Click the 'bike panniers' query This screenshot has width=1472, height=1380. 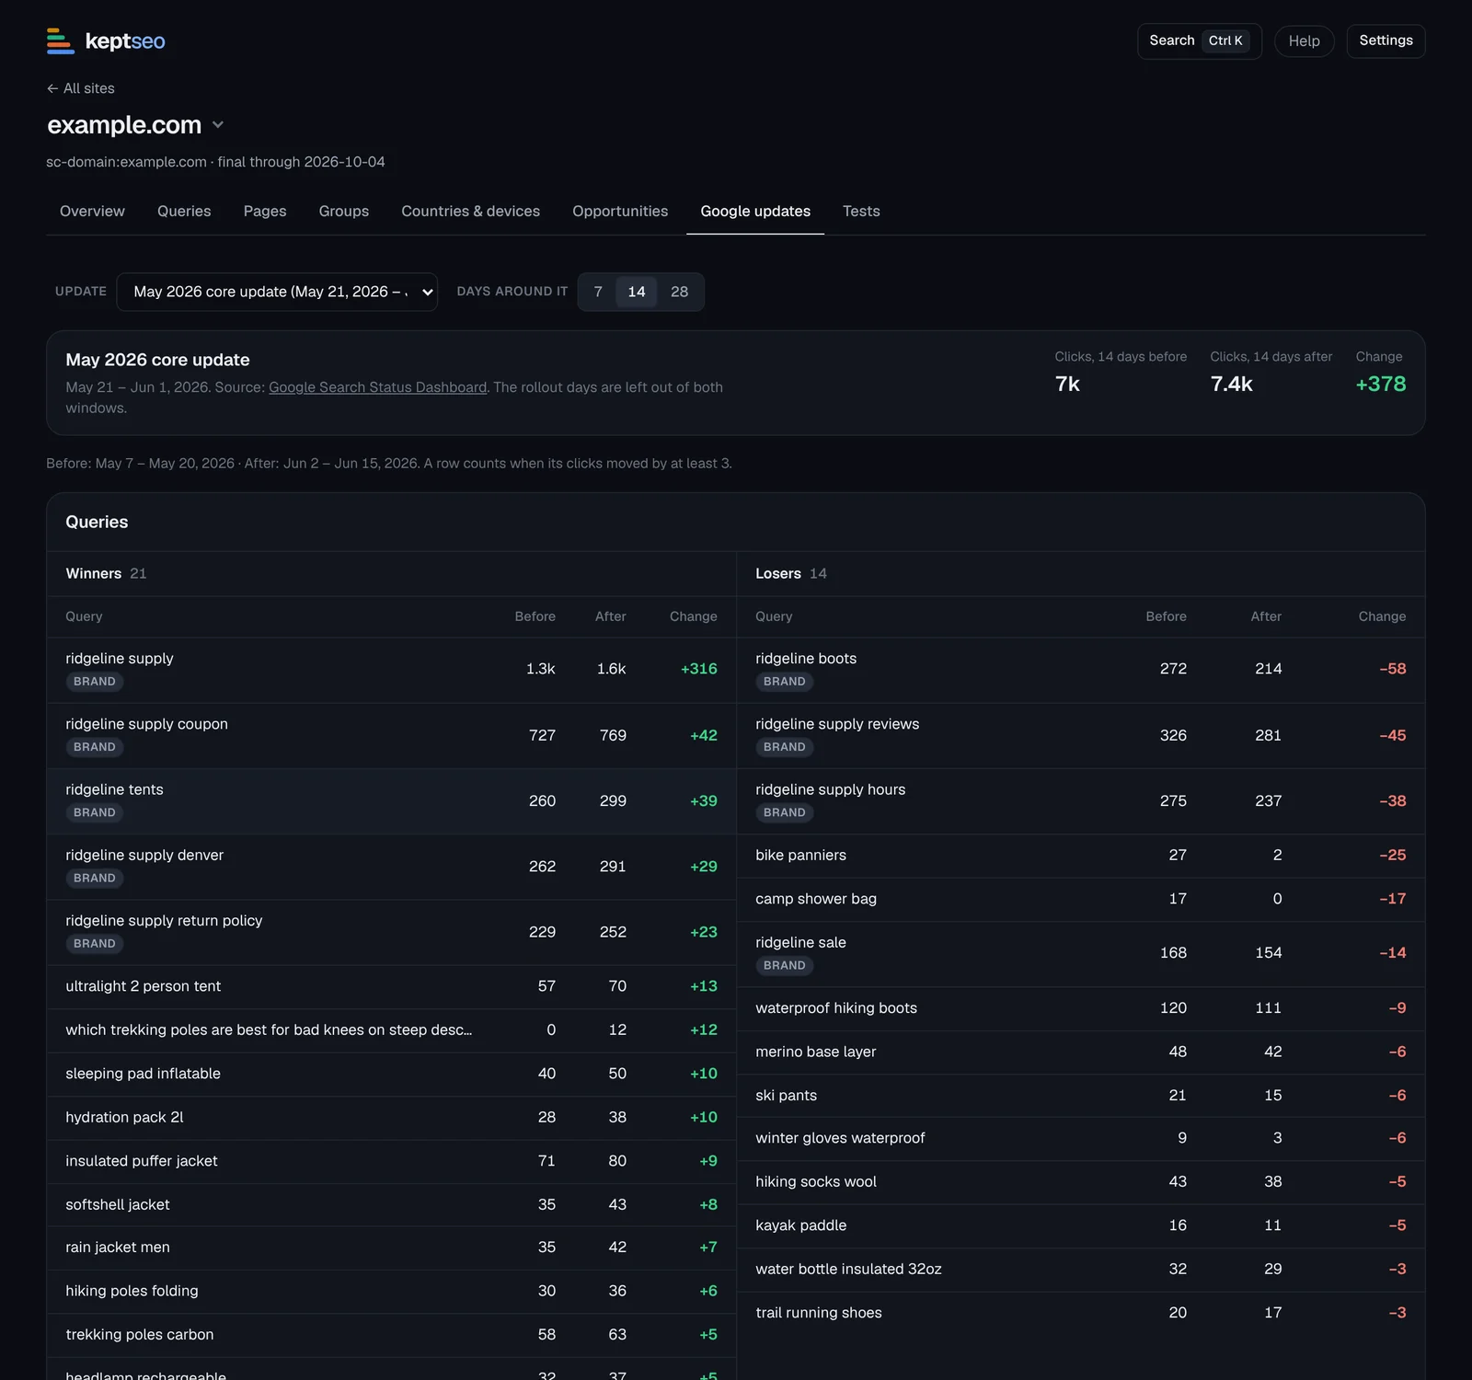click(801, 855)
